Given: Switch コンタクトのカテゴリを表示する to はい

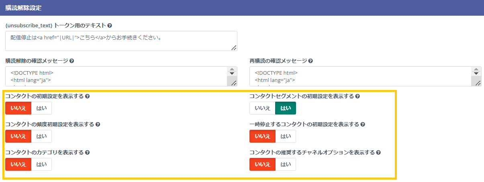Looking at the screenshot, I should pos(41,164).
